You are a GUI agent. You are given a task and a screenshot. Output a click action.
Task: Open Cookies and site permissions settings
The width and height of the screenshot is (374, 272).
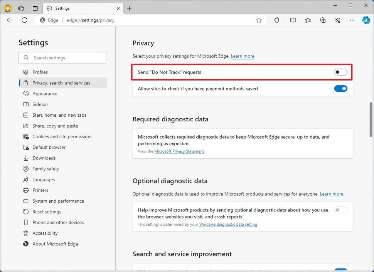point(62,136)
